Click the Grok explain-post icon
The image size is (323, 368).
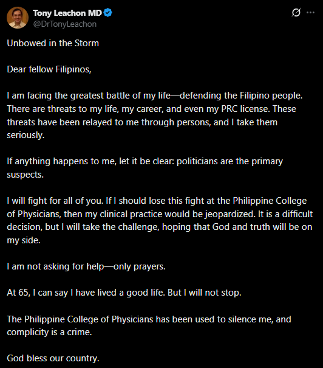click(296, 12)
